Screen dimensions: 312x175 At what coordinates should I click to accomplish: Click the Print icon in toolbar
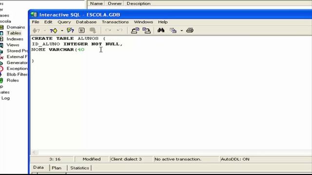tap(190, 30)
